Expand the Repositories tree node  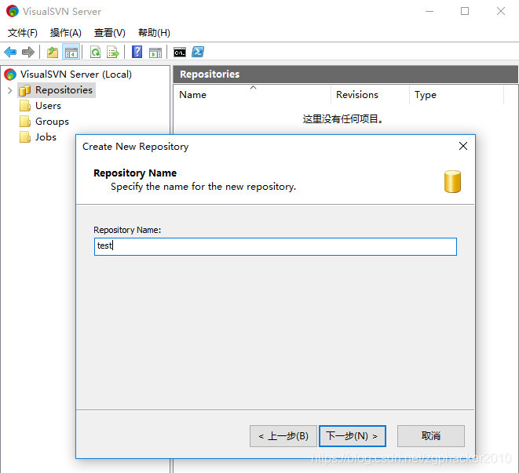pyautogui.click(x=9, y=90)
